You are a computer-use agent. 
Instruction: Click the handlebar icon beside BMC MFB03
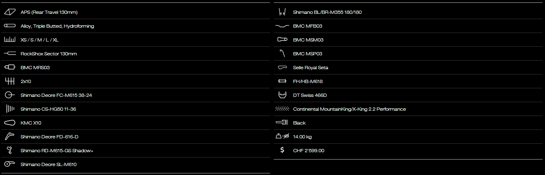[x=282, y=26]
